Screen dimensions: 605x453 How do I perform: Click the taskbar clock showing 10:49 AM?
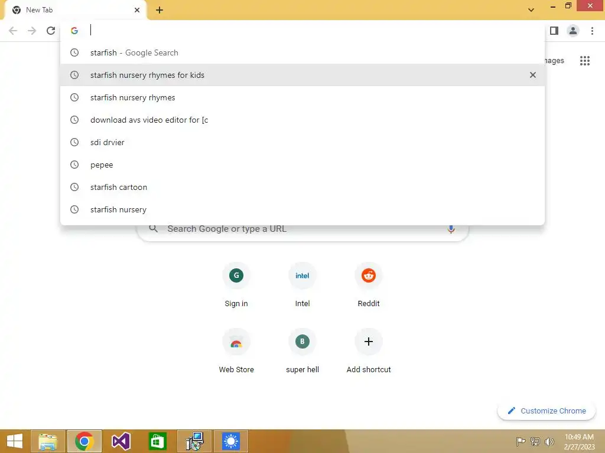click(579, 442)
